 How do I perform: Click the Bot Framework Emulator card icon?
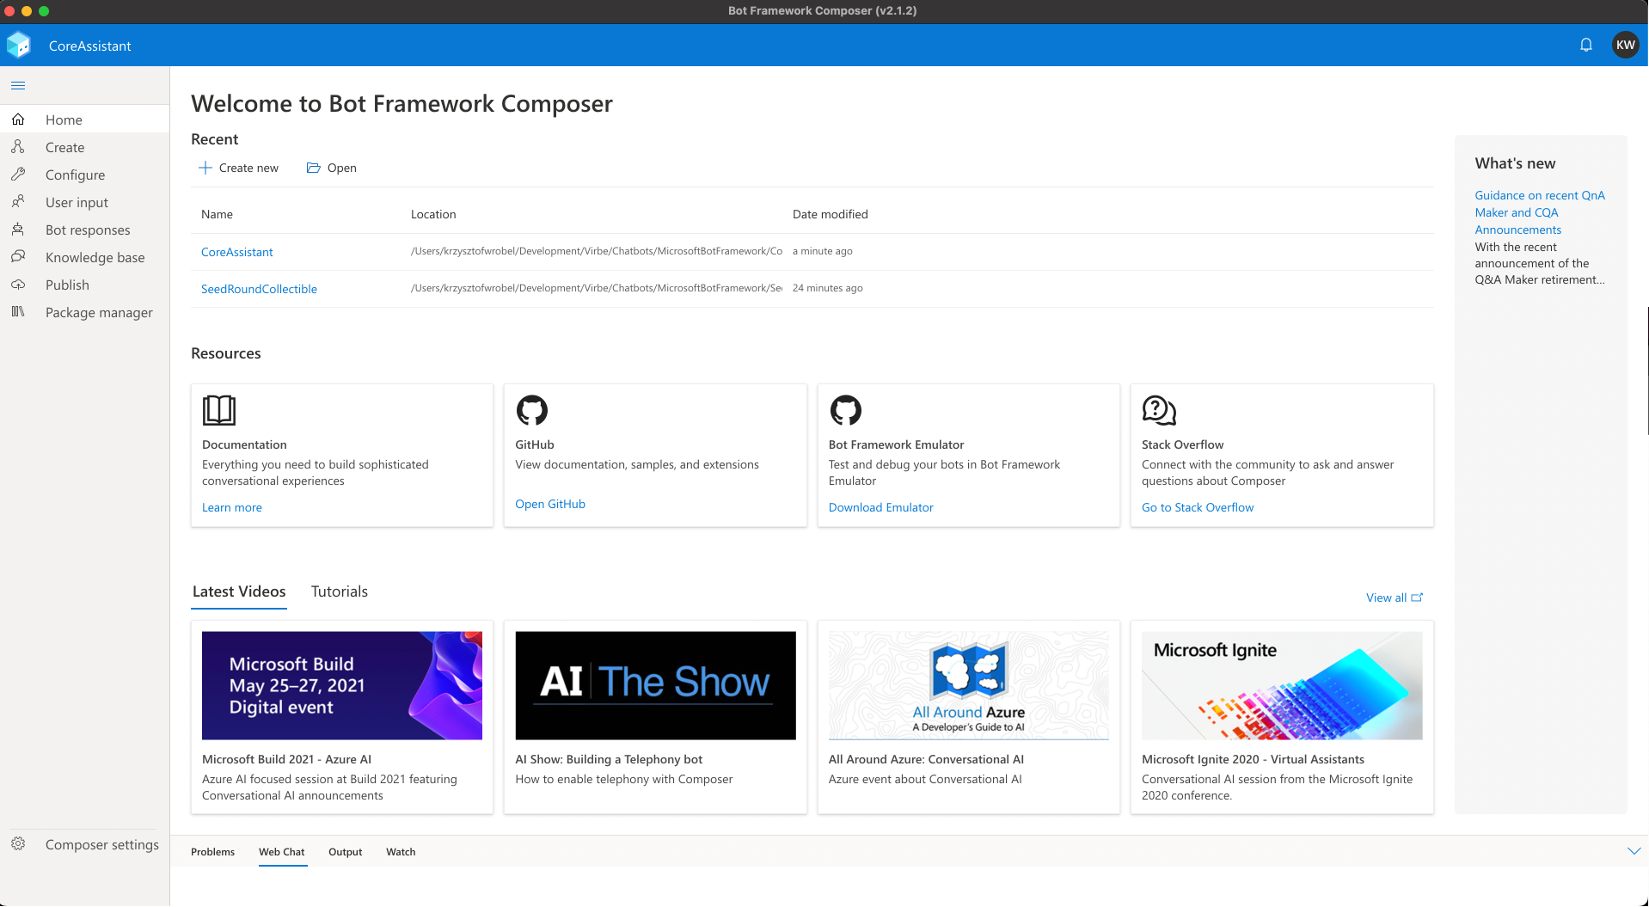coord(846,410)
